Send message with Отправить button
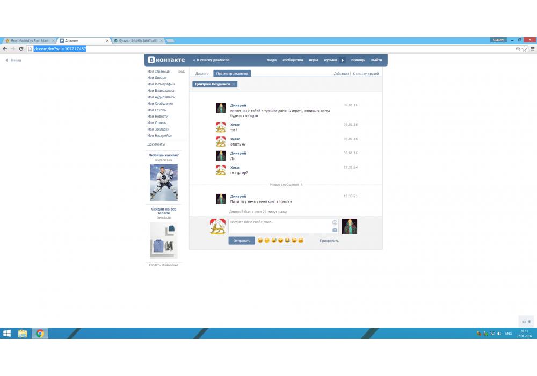This screenshot has height=376, width=537. [x=242, y=241]
